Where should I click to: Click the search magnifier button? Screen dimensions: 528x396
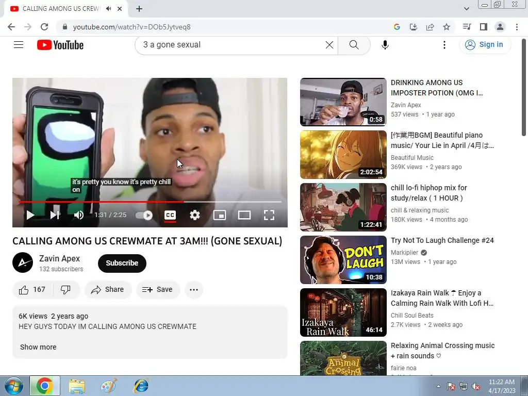tap(354, 45)
